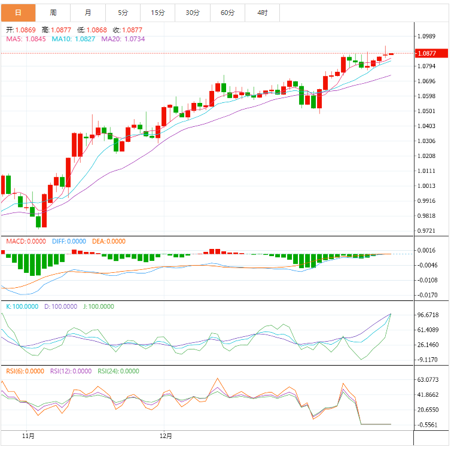
Task: Click the MA10: 1.0827 indicator label
Action: (x=74, y=39)
